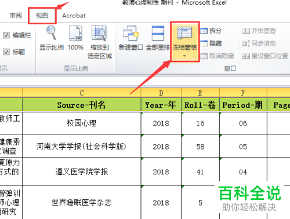This screenshot has width=290, height=219.
Task: Select cell 河南大学学报(社会科学版)
Action: [82, 146]
